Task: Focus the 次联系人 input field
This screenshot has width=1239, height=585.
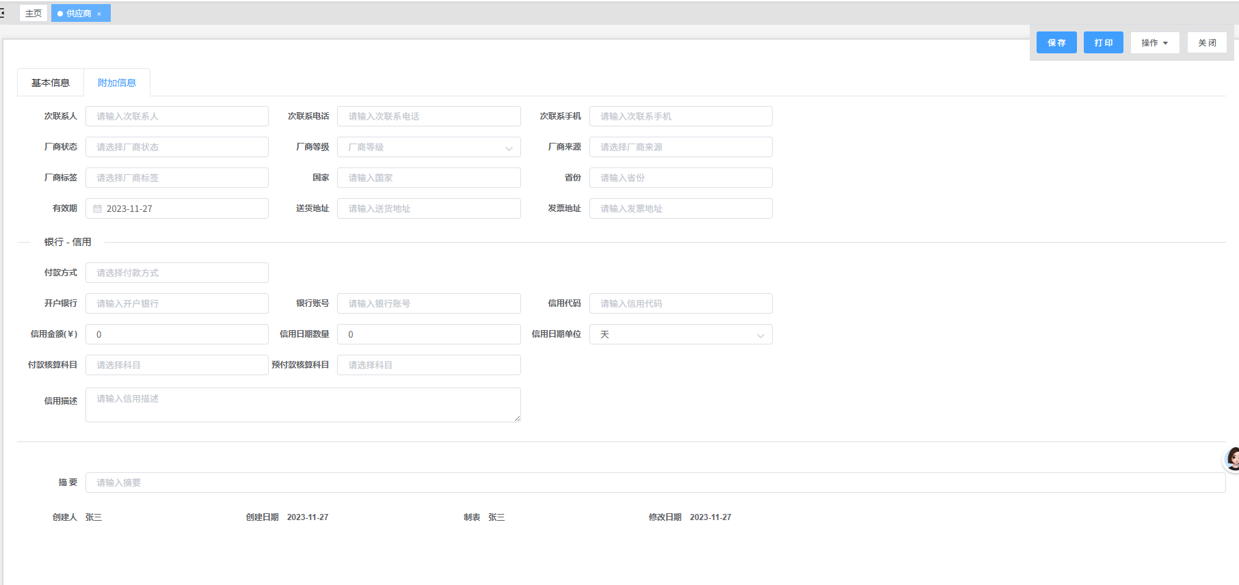Action: tap(177, 117)
